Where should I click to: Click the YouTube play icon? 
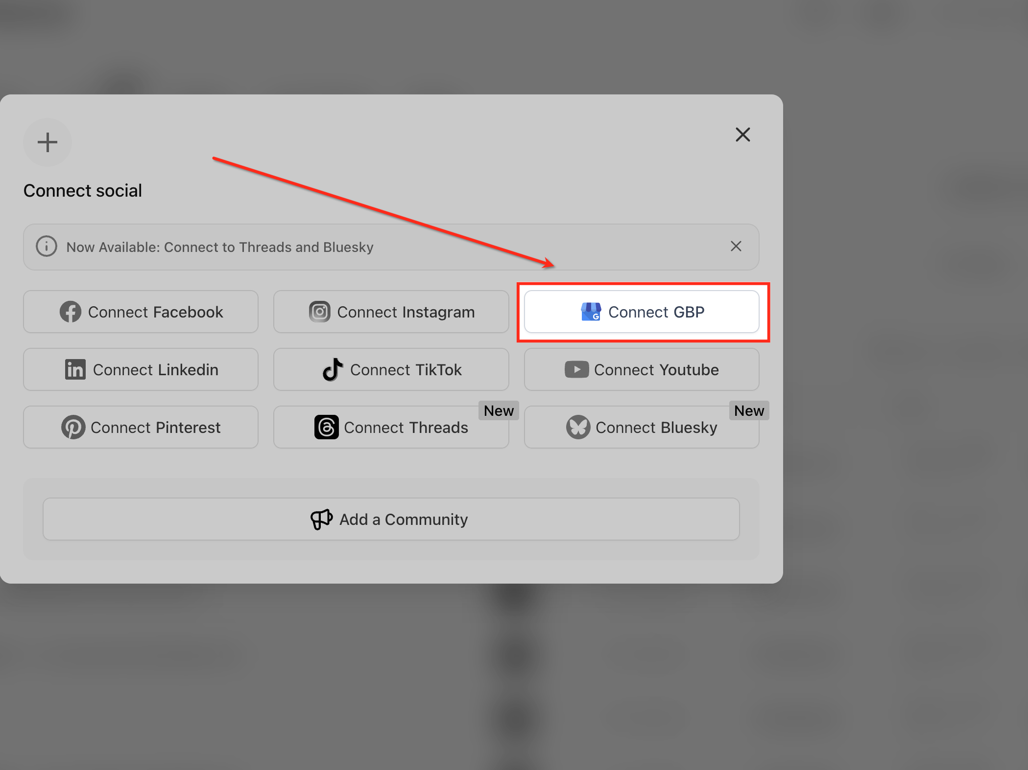coord(576,369)
